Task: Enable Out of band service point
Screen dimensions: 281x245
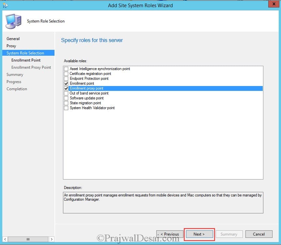Action: click(66, 93)
